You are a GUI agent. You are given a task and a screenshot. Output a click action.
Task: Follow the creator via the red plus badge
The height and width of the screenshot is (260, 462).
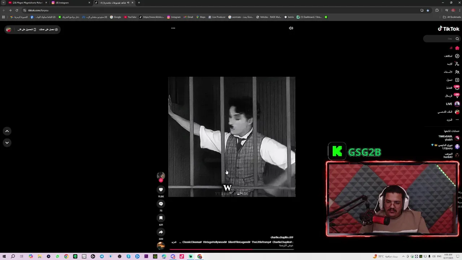pyautogui.click(x=161, y=180)
